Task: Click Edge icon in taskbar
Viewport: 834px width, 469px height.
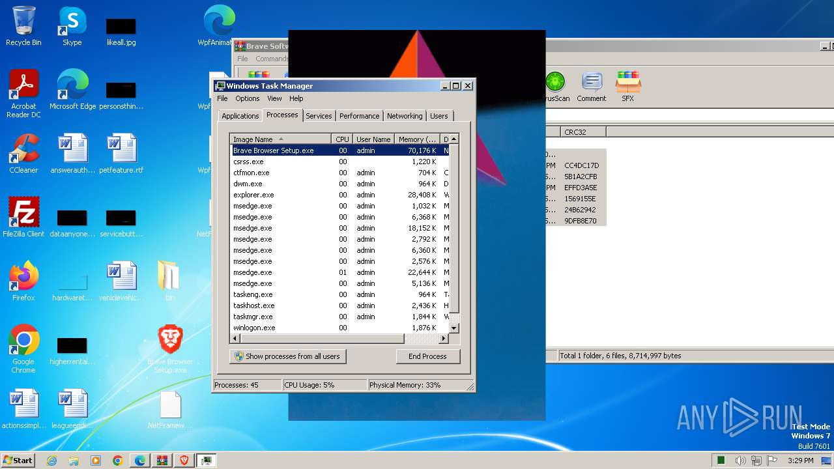Action: tap(140, 461)
